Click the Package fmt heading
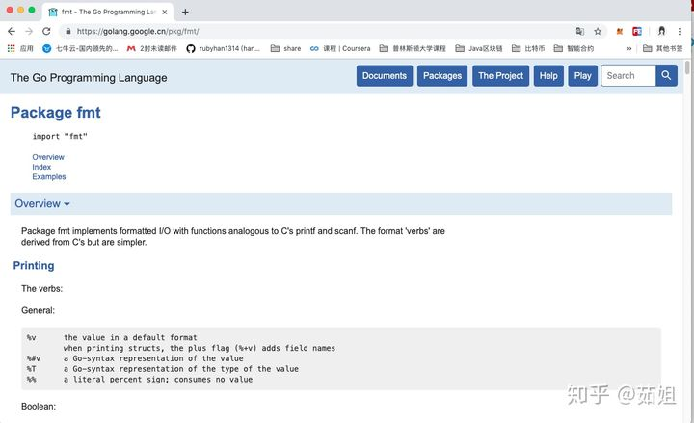Viewport: 694px width, 423px height. click(55, 113)
